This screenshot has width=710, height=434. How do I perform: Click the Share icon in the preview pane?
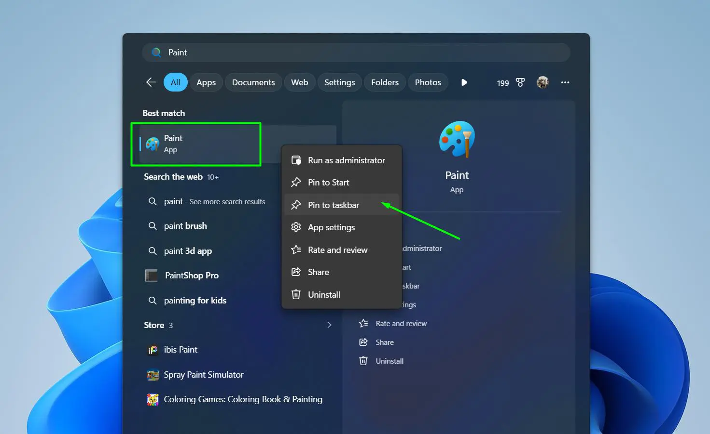(363, 342)
